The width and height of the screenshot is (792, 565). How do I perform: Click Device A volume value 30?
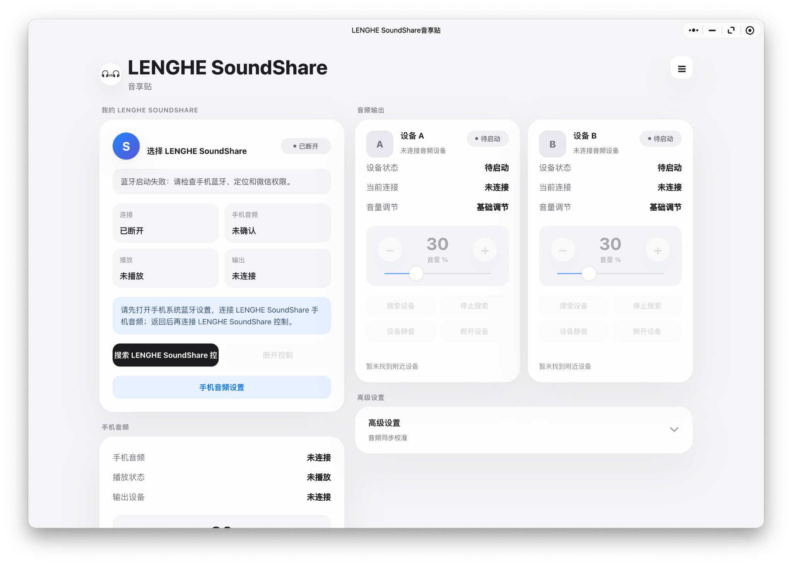tap(437, 244)
